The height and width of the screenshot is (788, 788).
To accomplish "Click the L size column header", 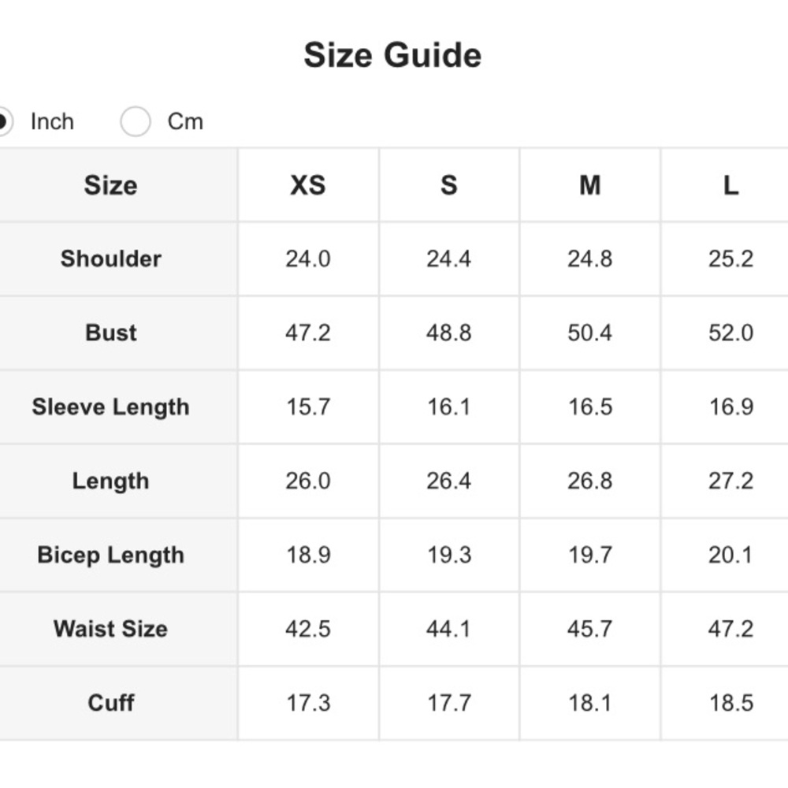I will [x=730, y=185].
